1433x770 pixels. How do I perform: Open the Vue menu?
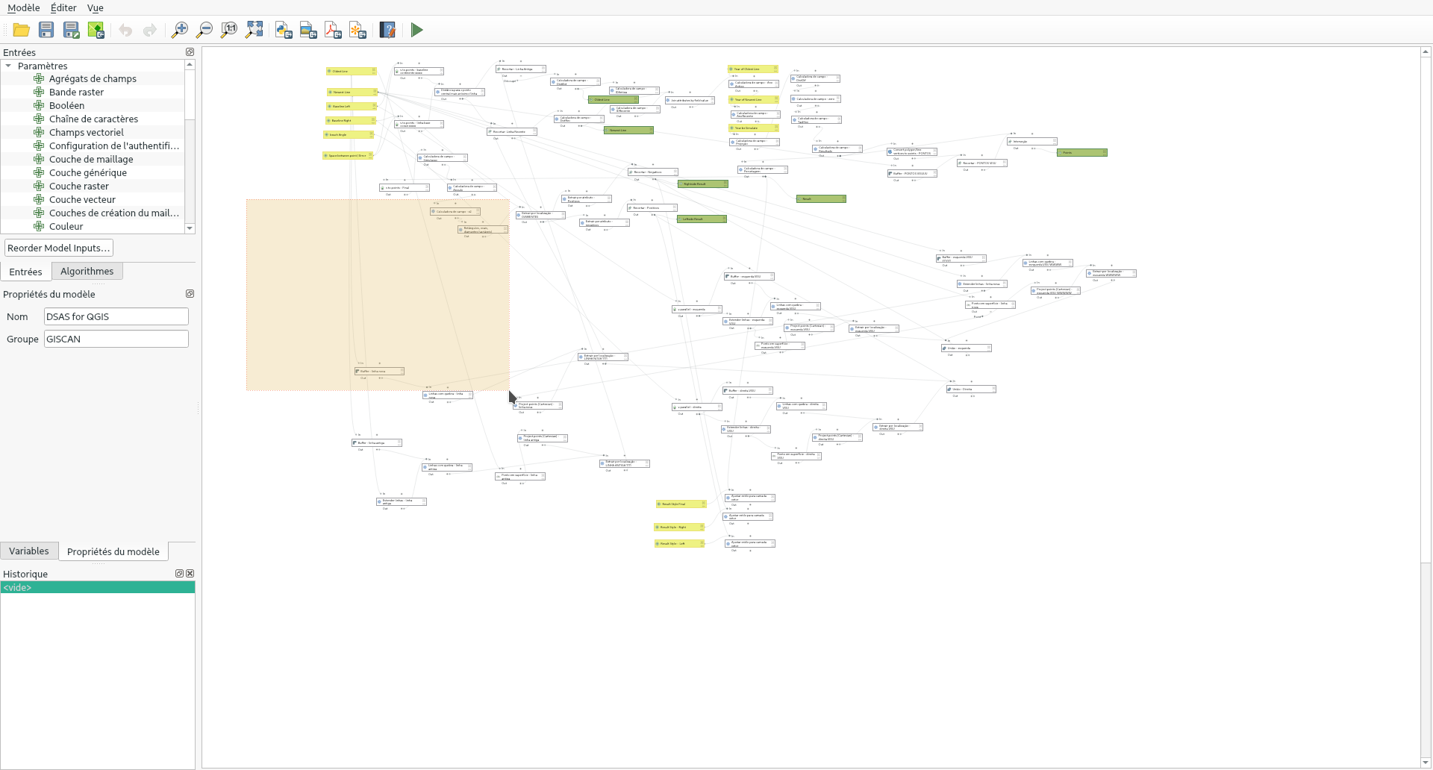pyautogui.click(x=96, y=7)
